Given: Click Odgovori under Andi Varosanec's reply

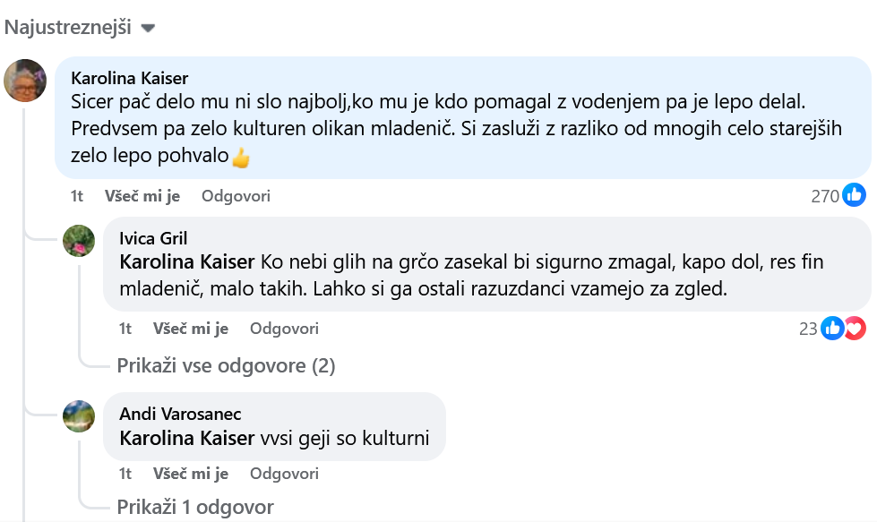Looking at the screenshot, I should 284,474.
